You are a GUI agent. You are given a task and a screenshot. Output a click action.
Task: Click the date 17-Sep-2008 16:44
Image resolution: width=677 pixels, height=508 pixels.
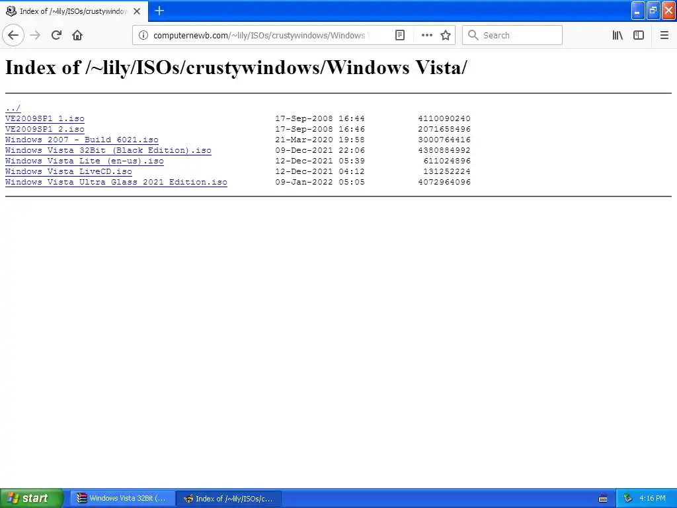click(x=320, y=118)
